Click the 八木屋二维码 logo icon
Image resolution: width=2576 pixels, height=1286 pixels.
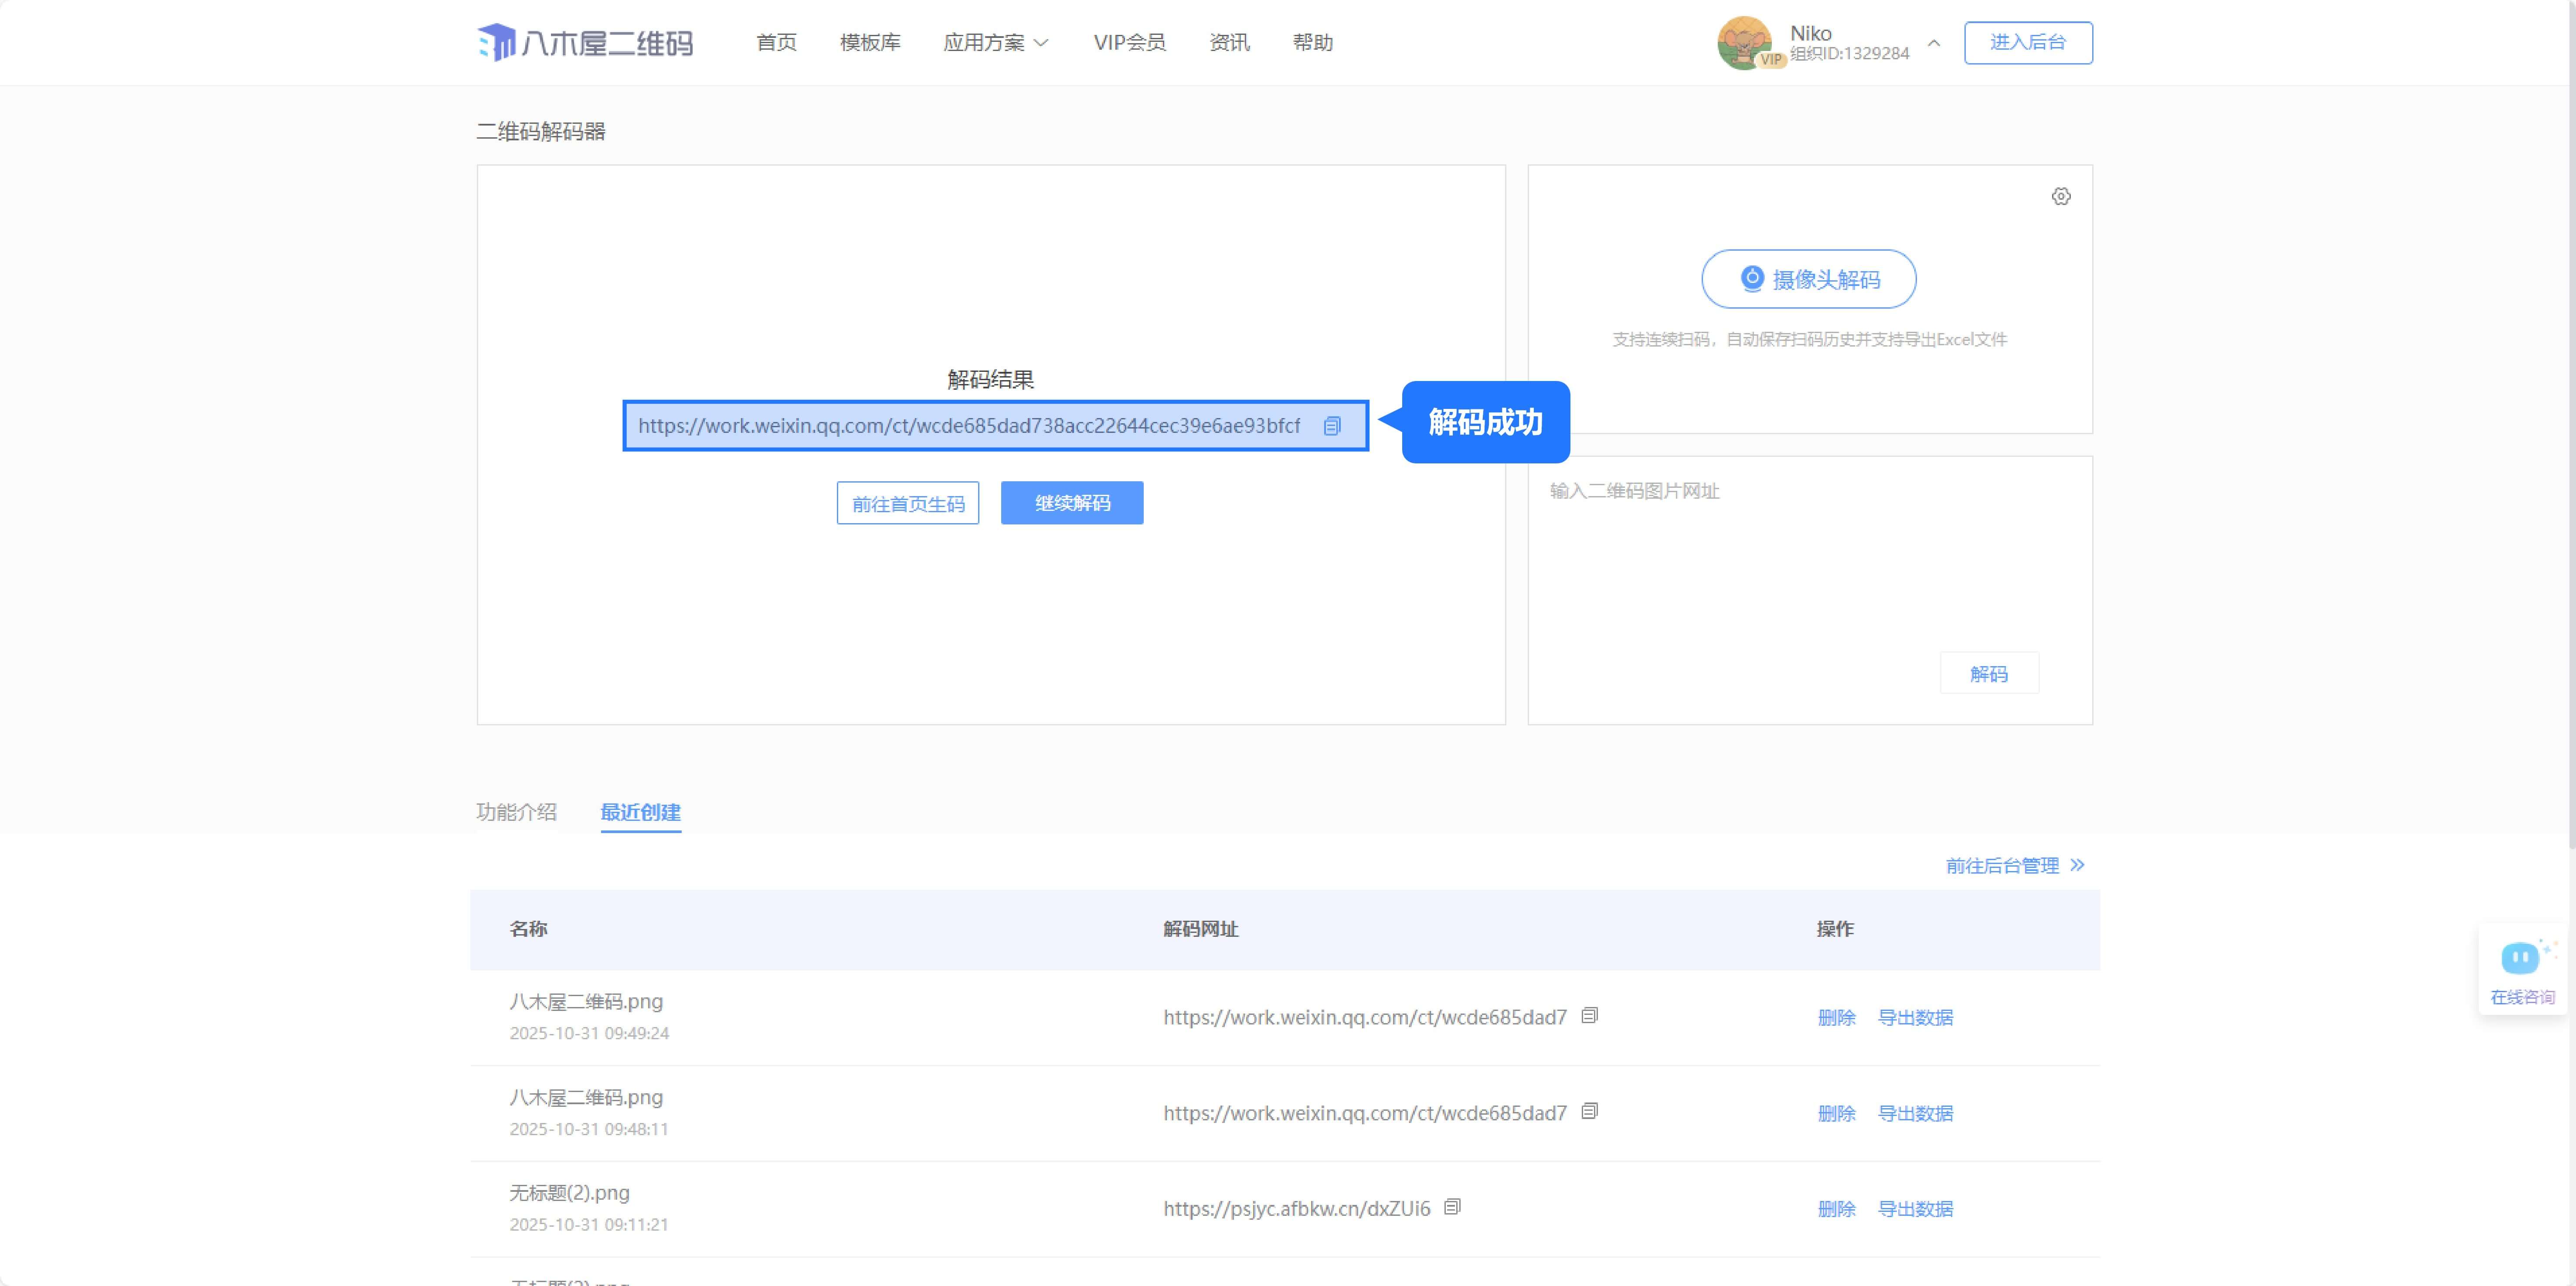[x=497, y=42]
